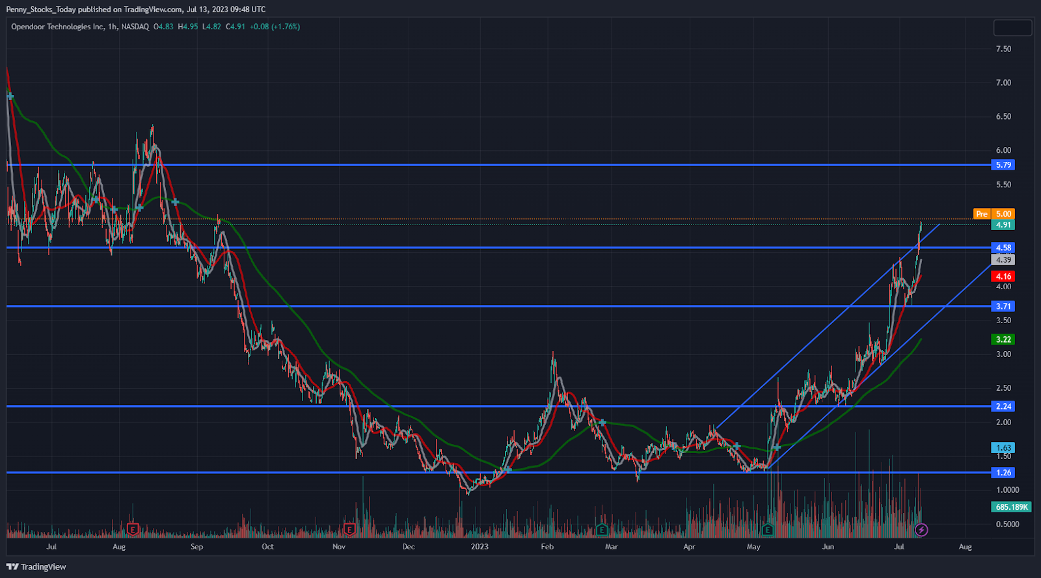Click the +0.08 (+1.76%) change value
This screenshot has width=1041, height=578.
[x=275, y=27]
